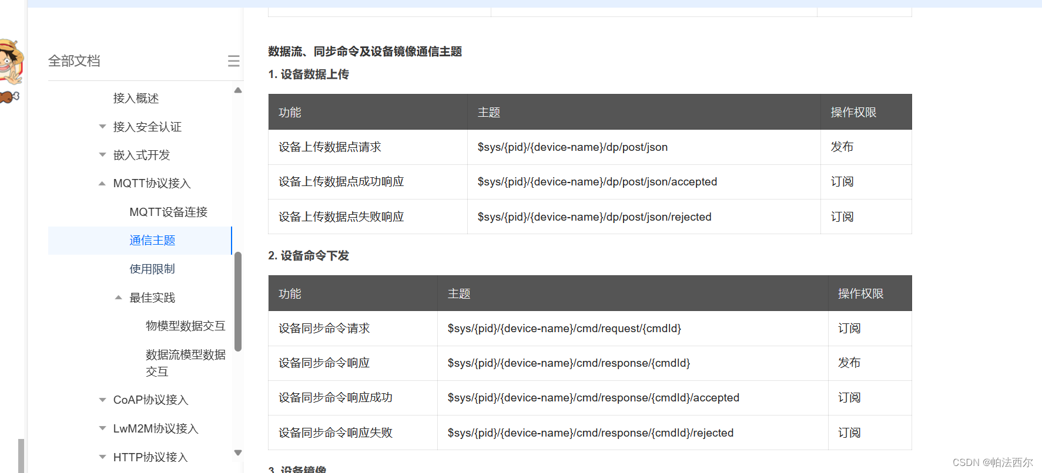Click the sidebar scroll down arrow
The width and height of the screenshot is (1042, 473).
238,452
